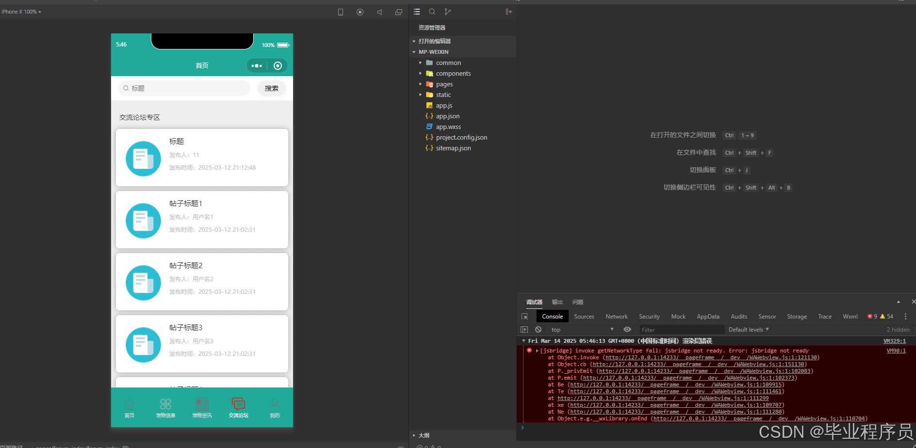Click the record icon in simulator toolbar
Image resolution: width=916 pixels, height=448 pixels.
point(360,12)
